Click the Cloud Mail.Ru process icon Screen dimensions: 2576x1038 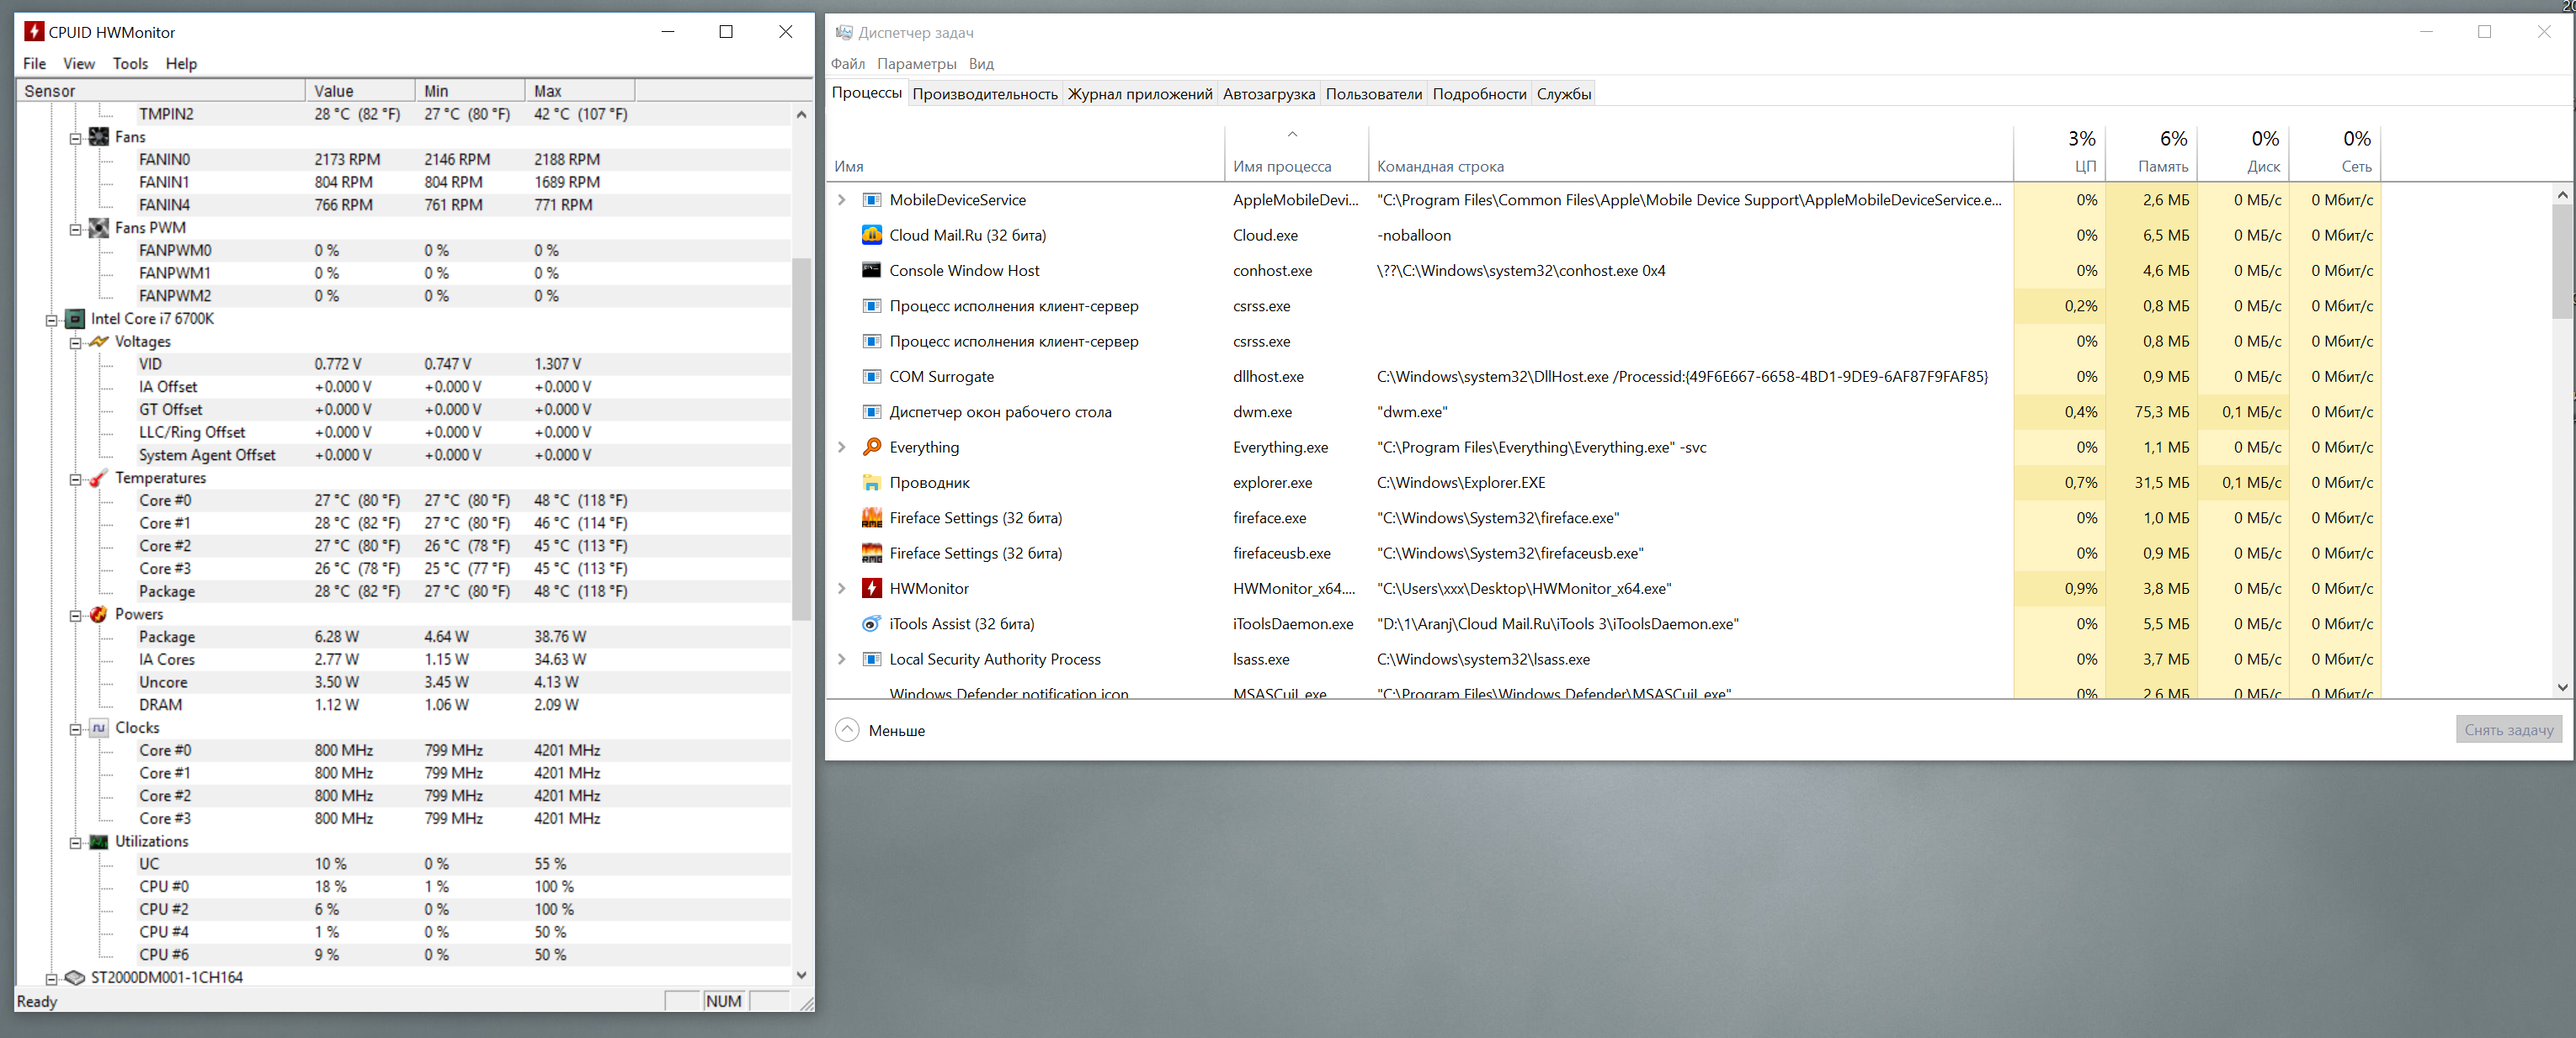tap(871, 235)
